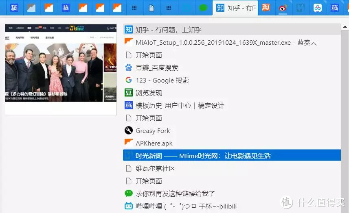
Task: Open 稿 tab right of Baidu Netdisk tab
Action: click(x=334, y=8)
